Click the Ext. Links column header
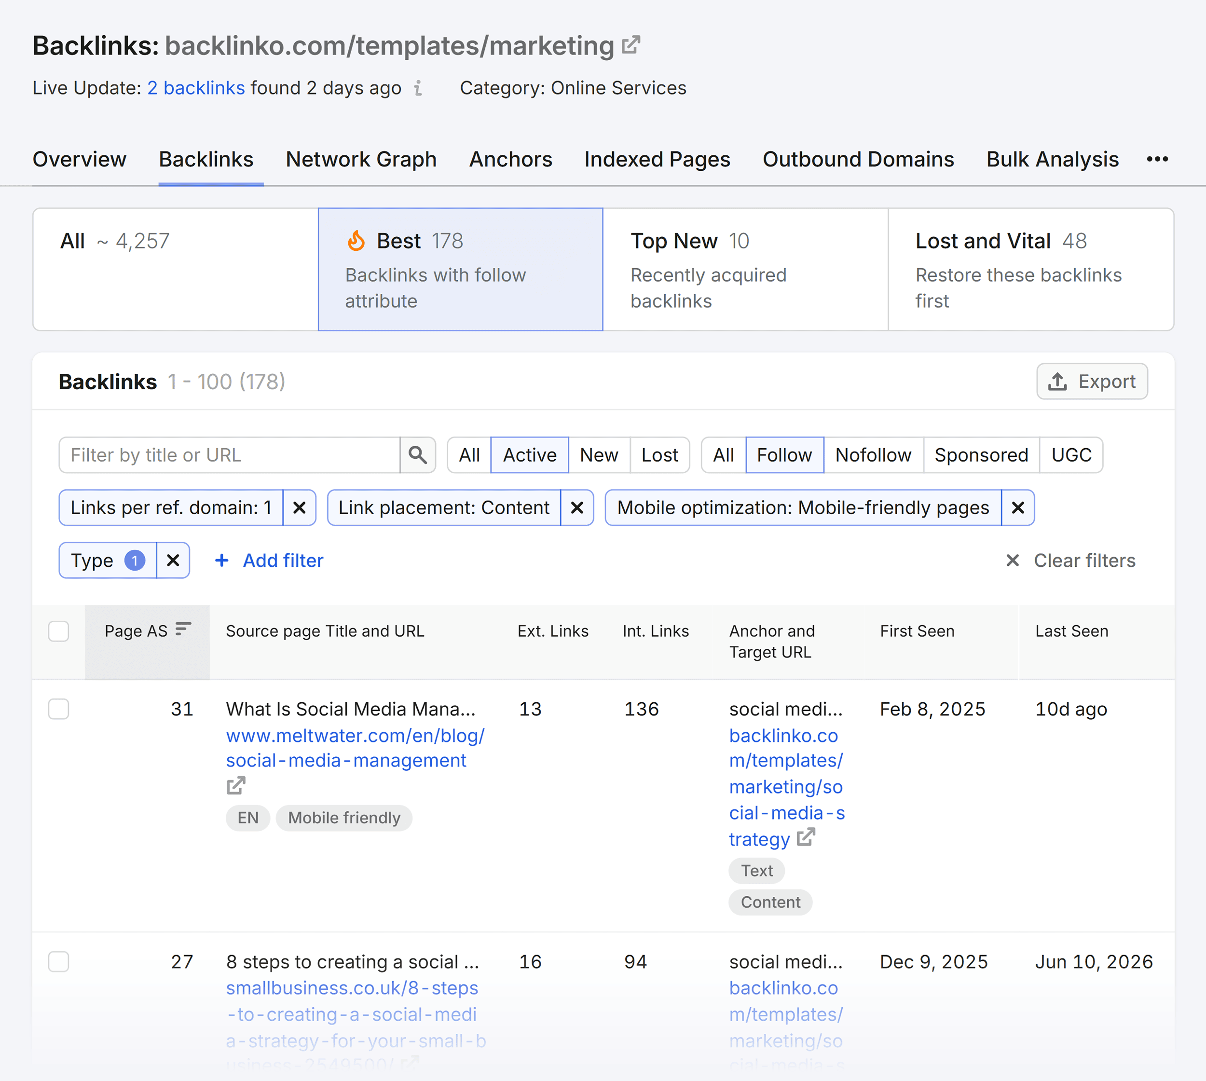Viewport: 1206px width, 1081px height. [x=552, y=631]
